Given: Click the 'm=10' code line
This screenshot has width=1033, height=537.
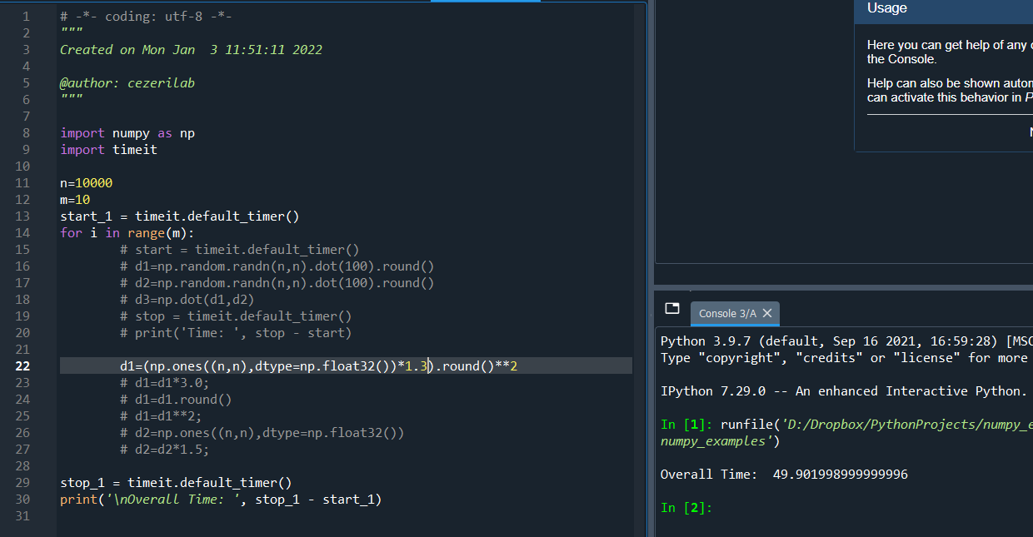Looking at the screenshot, I should pos(75,200).
